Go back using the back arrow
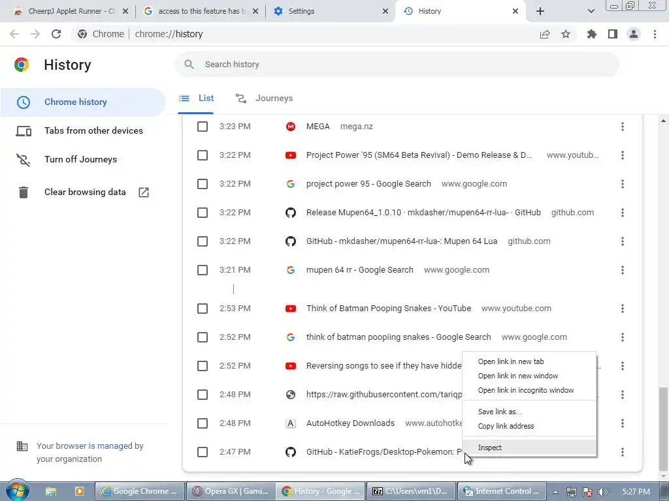 [14, 34]
